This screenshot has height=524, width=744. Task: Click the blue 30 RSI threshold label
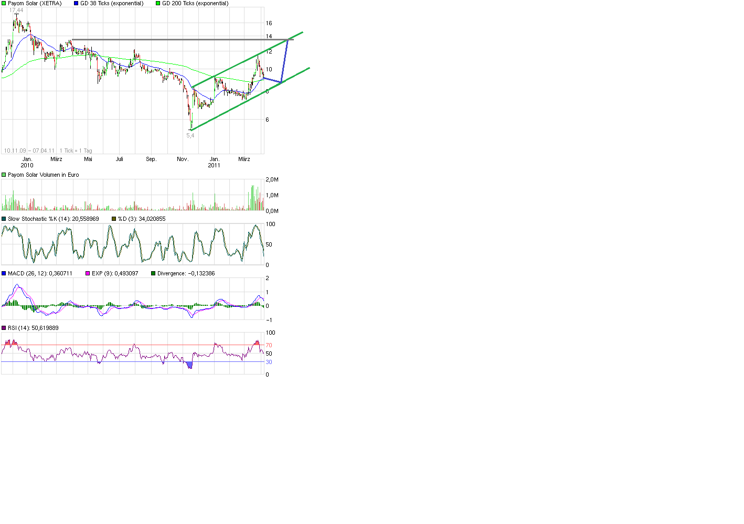(269, 362)
